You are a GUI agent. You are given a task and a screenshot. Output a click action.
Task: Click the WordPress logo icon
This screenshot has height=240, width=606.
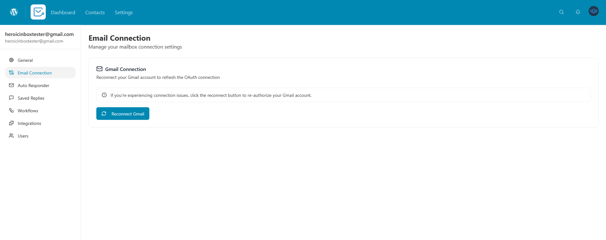[14, 12]
